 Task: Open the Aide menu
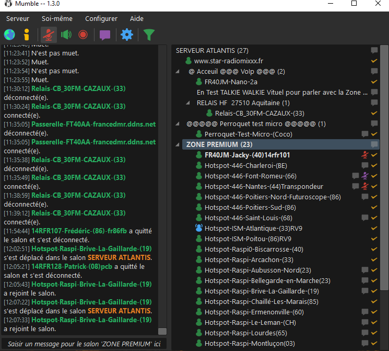click(137, 19)
